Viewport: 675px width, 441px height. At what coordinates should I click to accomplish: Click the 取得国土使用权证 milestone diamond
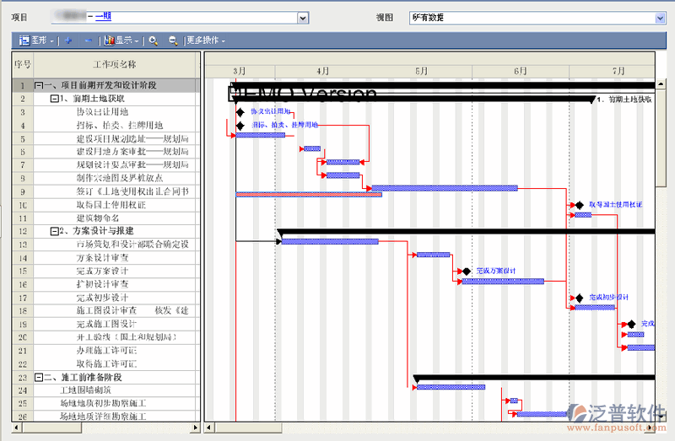tap(579, 205)
